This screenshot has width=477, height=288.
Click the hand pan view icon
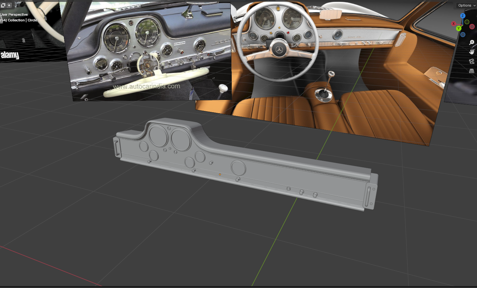pyautogui.click(x=472, y=52)
